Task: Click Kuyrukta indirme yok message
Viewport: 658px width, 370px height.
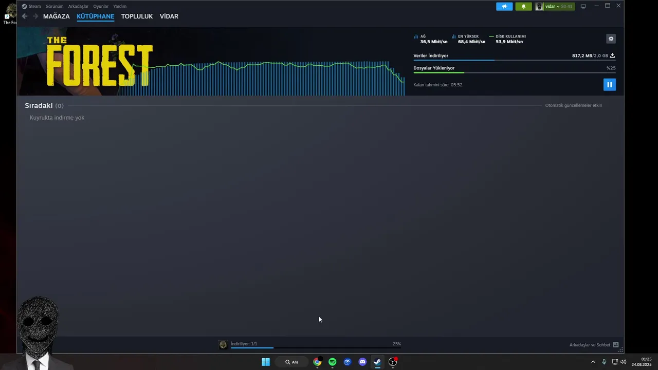Action: (x=57, y=118)
